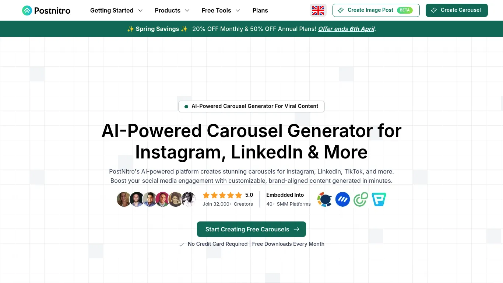
Task: Click the five-star rating icons
Action: [222, 195]
